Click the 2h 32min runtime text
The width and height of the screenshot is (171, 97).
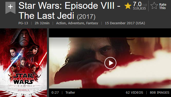click(x=42, y=23)
